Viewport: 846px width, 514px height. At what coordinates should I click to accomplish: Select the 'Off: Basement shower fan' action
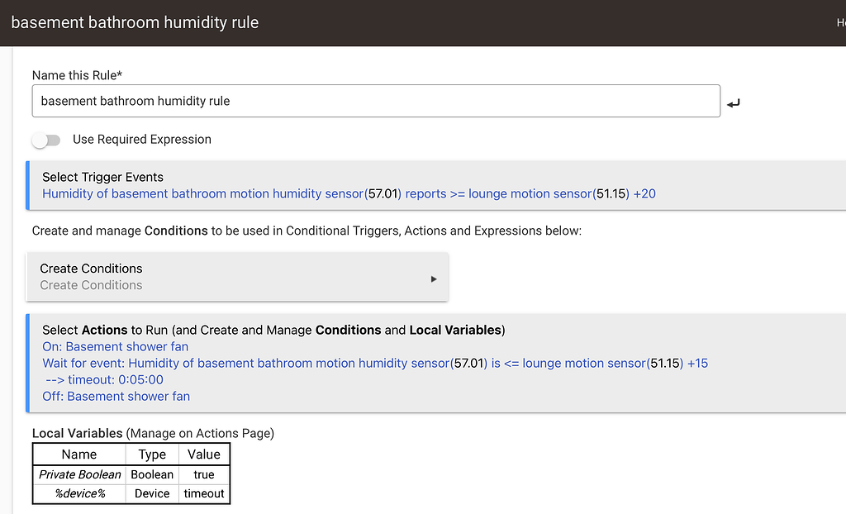coord(116,397)
